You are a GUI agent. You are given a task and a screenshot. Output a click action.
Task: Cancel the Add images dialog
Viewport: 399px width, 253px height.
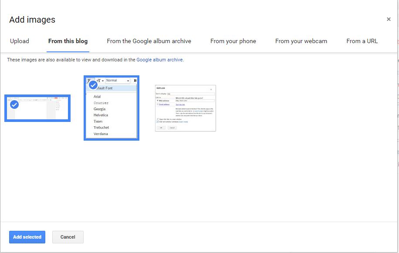pos(68,237)
